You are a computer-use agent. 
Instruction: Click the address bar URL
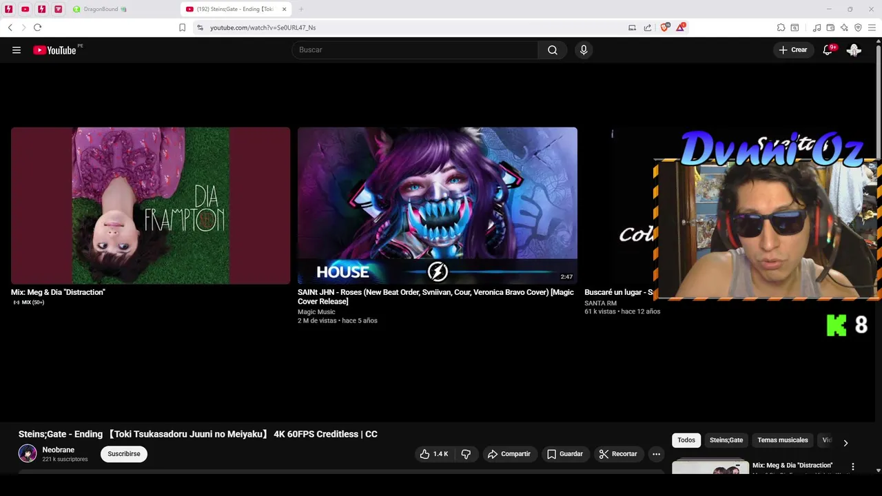(263, 28)
